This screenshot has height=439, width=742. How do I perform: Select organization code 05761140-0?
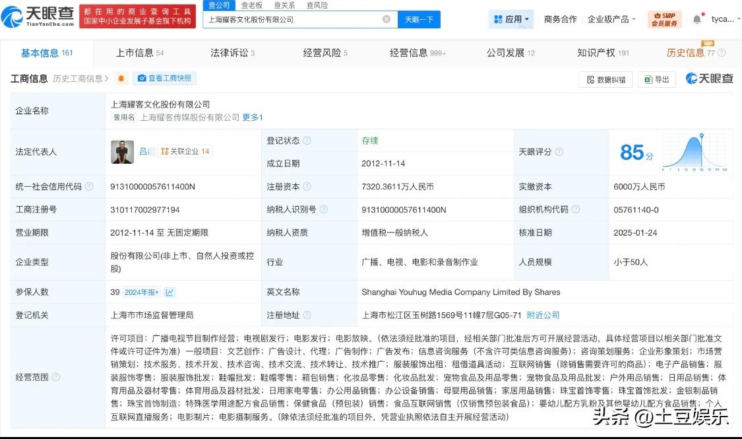[x=636, y=210]
